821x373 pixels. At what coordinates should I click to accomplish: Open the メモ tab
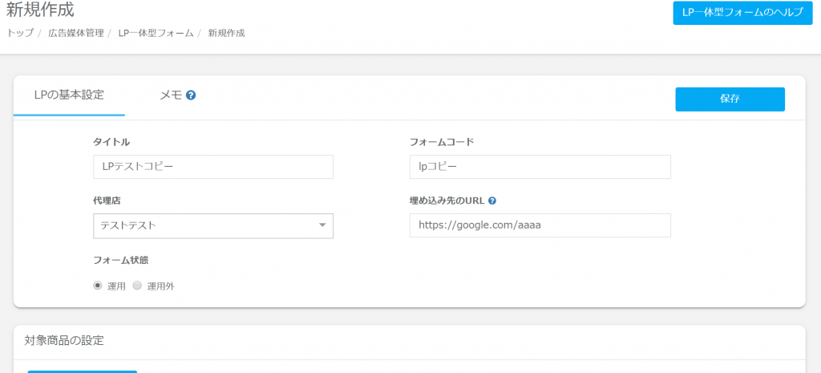pos(171,95)
